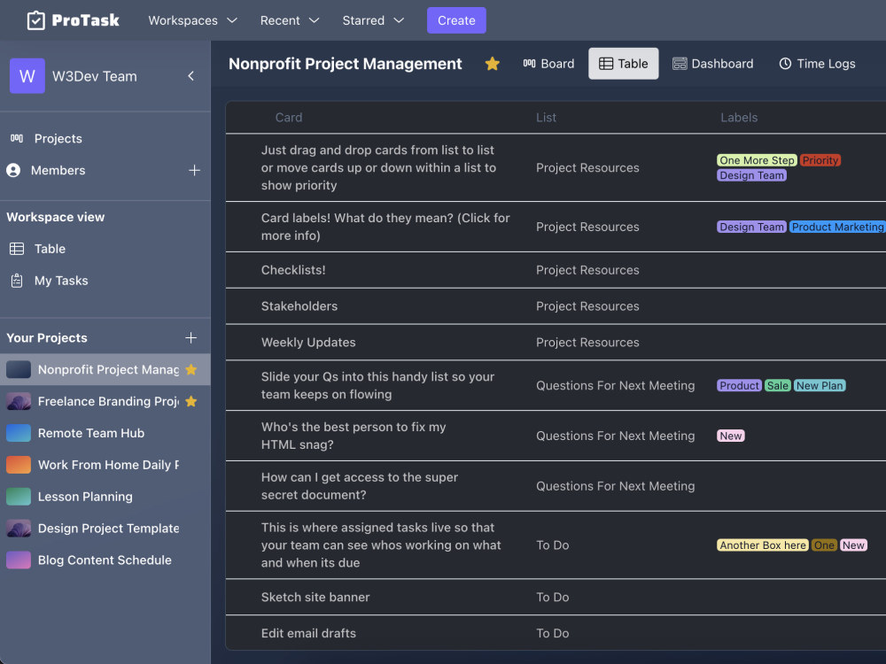Toggle the star on Nonprofit Project Management header
This screenshot has height=664, width=886.
pos(493,63)
